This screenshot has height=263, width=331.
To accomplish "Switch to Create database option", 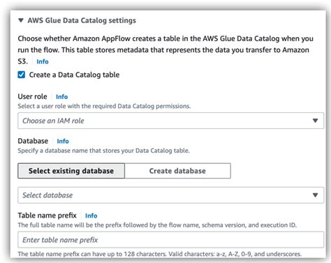I will click(177, 171).
